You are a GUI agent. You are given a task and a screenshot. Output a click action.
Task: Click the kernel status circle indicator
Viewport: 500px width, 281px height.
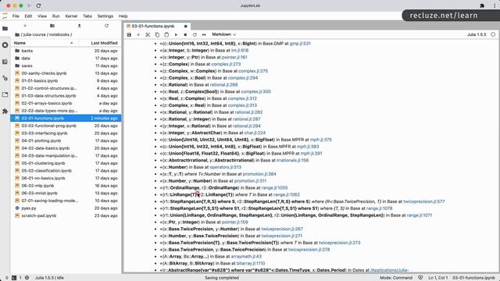(x=493, y=34)
